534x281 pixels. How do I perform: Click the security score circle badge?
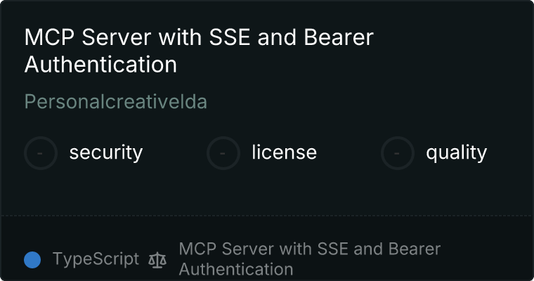pos(41,152)
